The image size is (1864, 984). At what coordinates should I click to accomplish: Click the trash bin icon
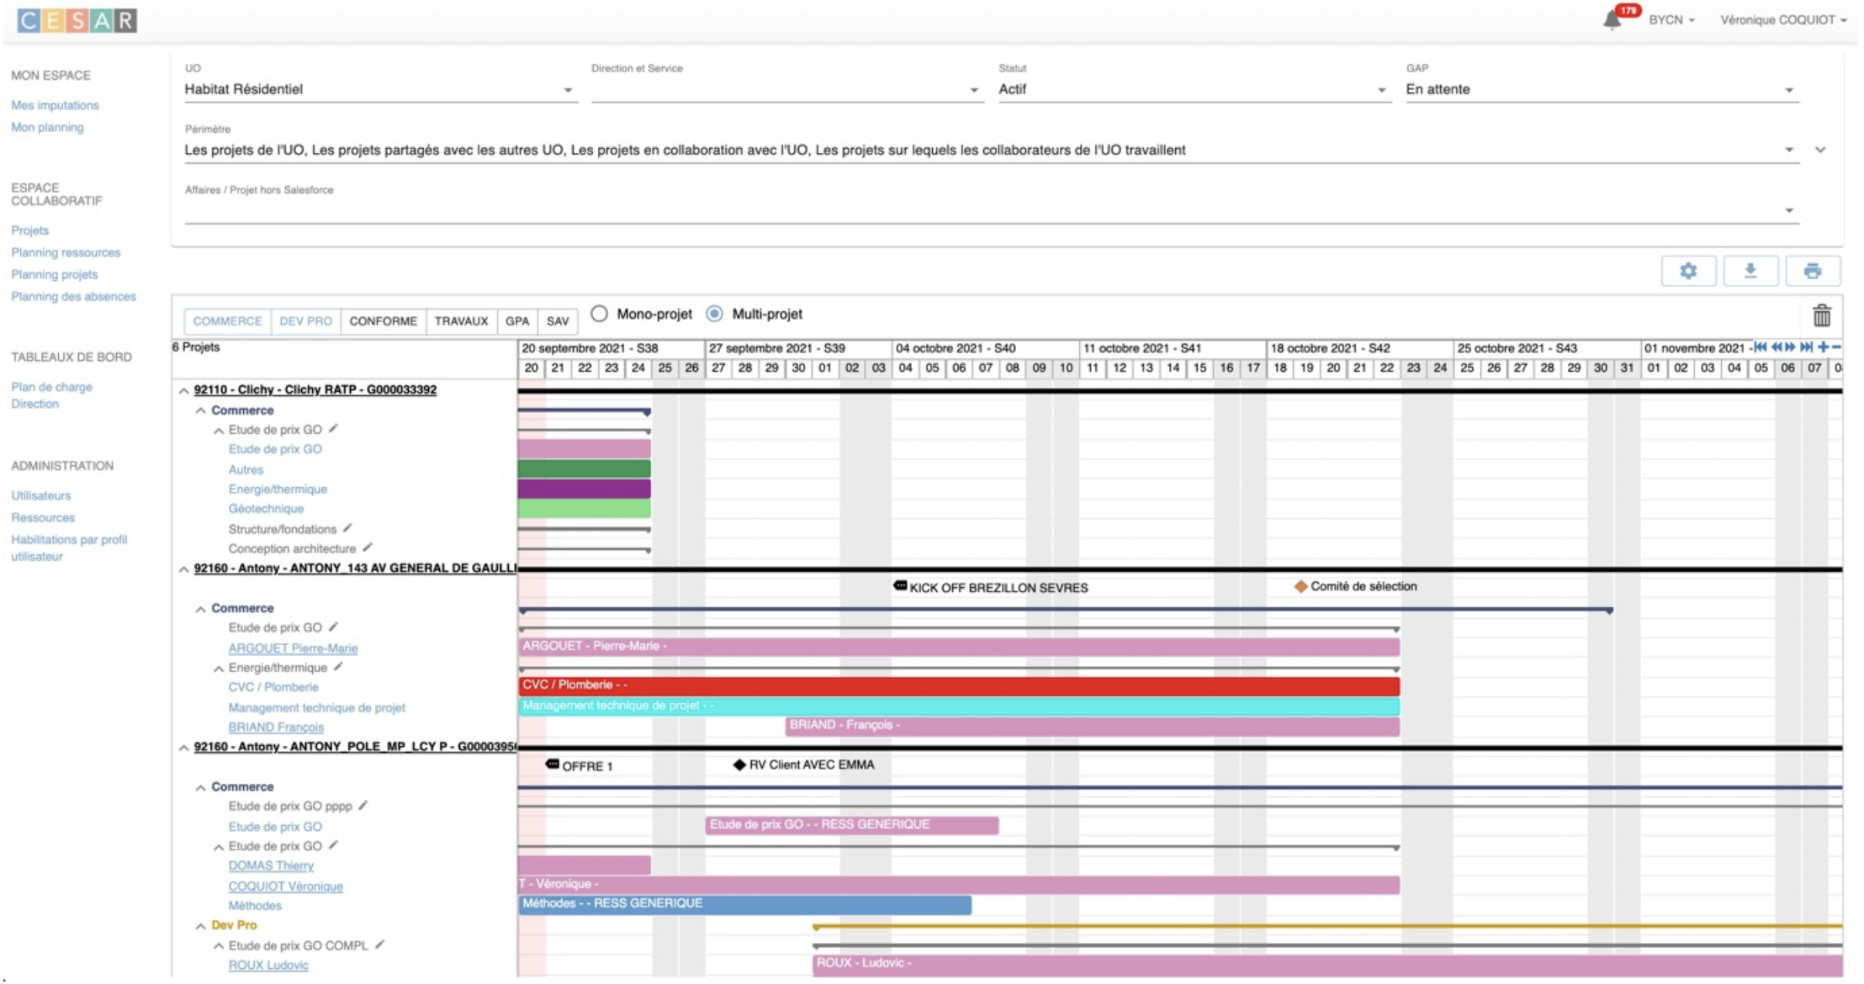(x=1822, y=316)
